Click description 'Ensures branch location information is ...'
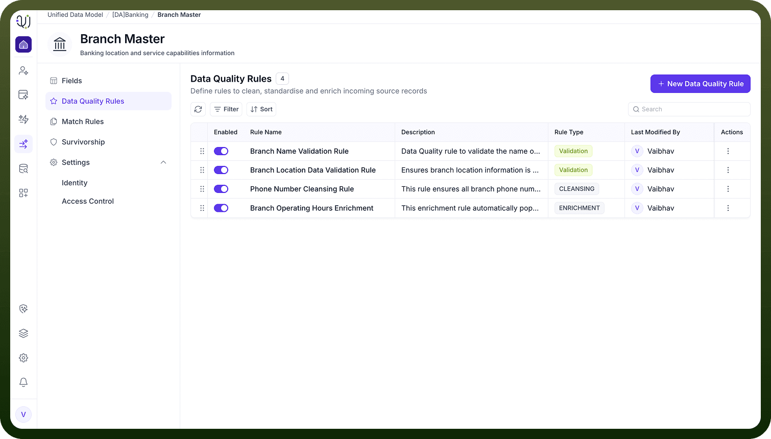Image resolution: width=771 pixels, height=439 pixels. point(470,170)
